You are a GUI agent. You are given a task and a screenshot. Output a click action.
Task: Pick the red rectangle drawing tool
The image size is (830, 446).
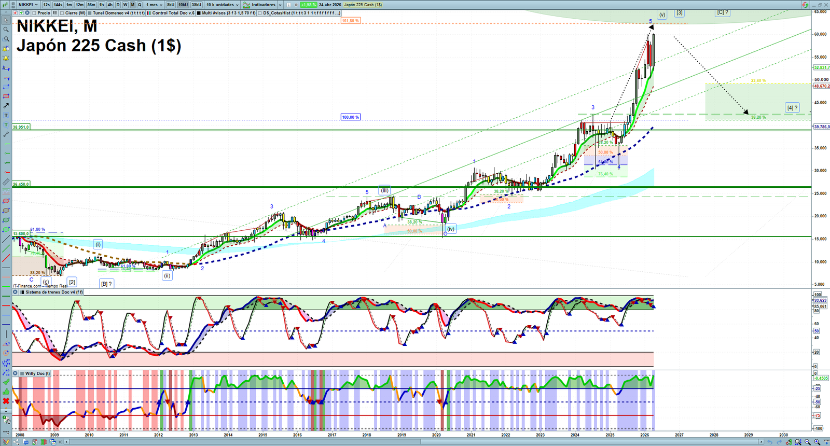[6, 96]
